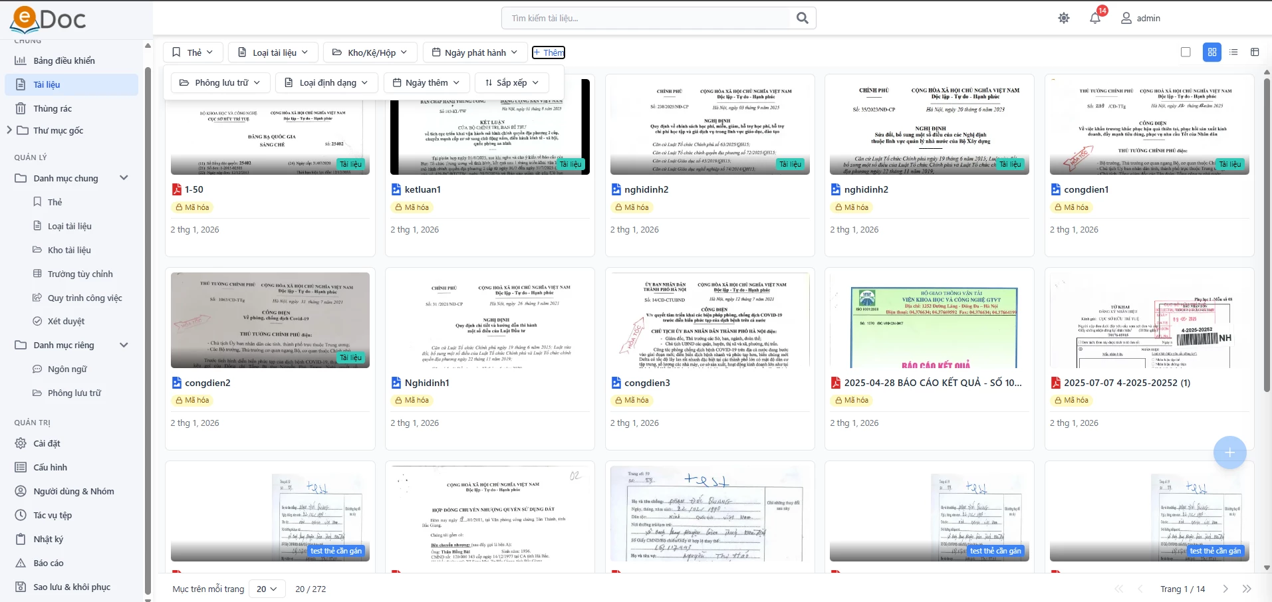Start a search with the magnifier icon
This screenshot has height=602, width=1272.
tap(802, 18)
